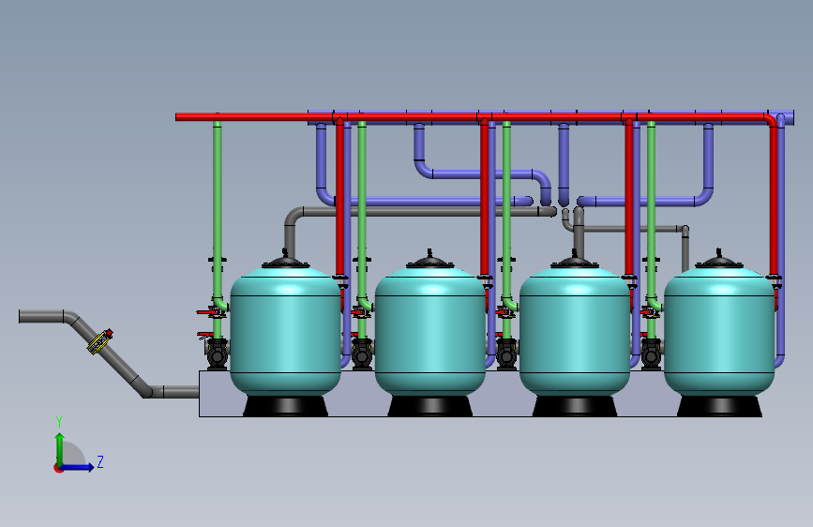Select the rightmost teal filter tank
The height and width of the screenshot is (527, 813).
click(x=719, y=332)
